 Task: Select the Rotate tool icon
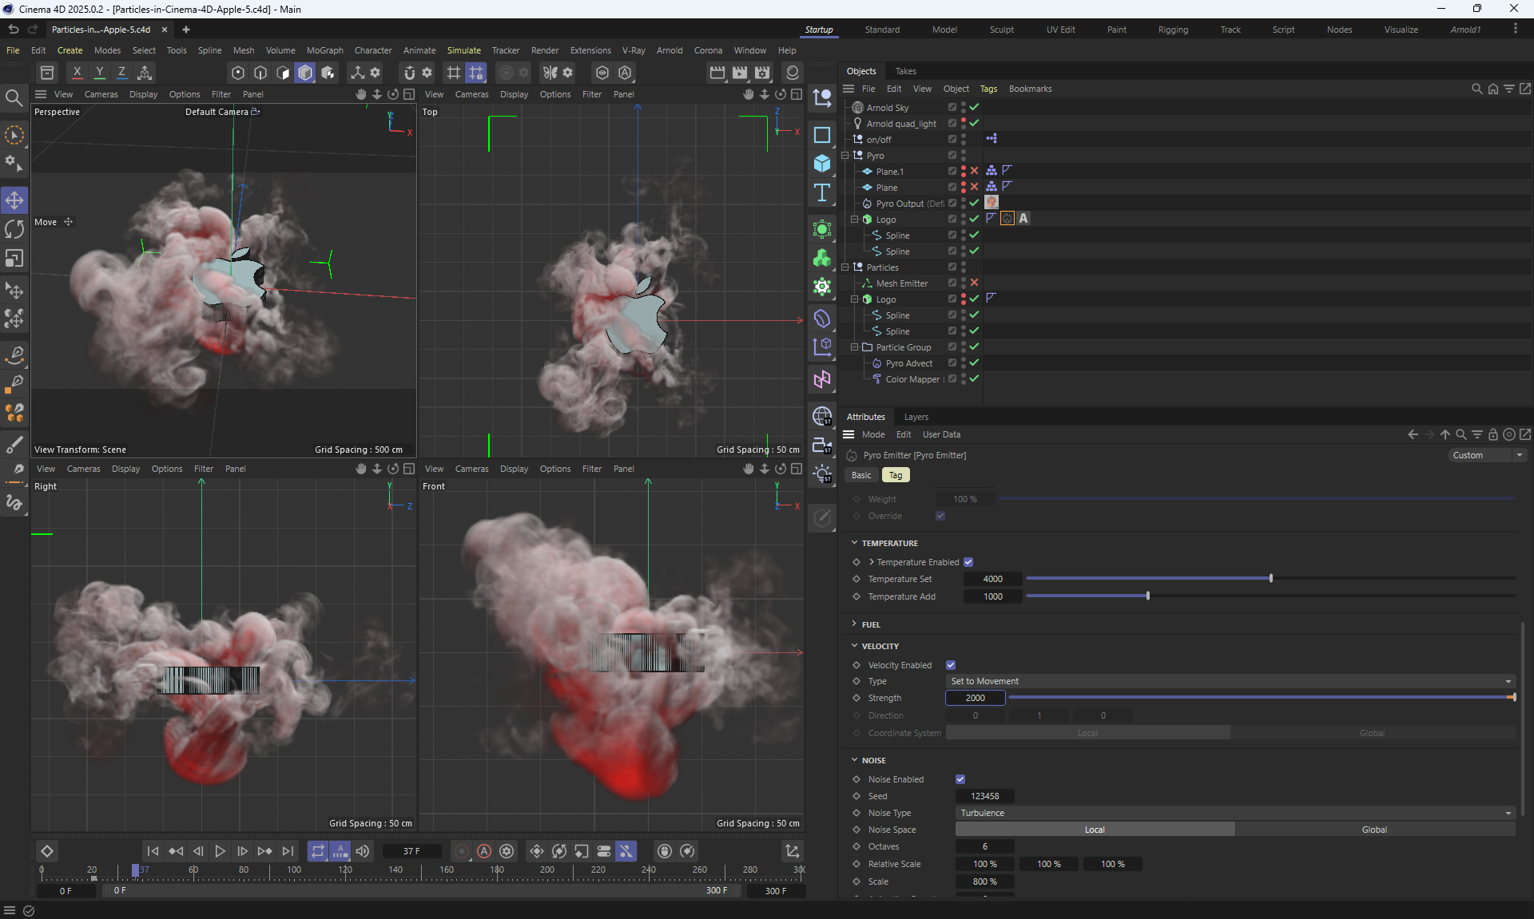point(14,229)
